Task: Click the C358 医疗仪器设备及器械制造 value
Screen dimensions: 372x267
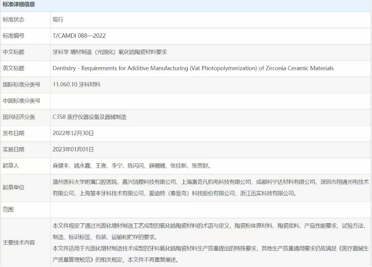Action: click(89, 117)
